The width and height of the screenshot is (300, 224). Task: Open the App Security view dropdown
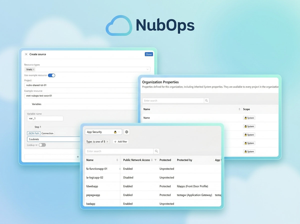pos(103,132)
